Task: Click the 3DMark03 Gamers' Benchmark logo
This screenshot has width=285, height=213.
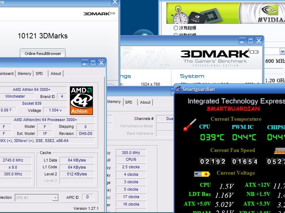Action: [x=219, y=58]
